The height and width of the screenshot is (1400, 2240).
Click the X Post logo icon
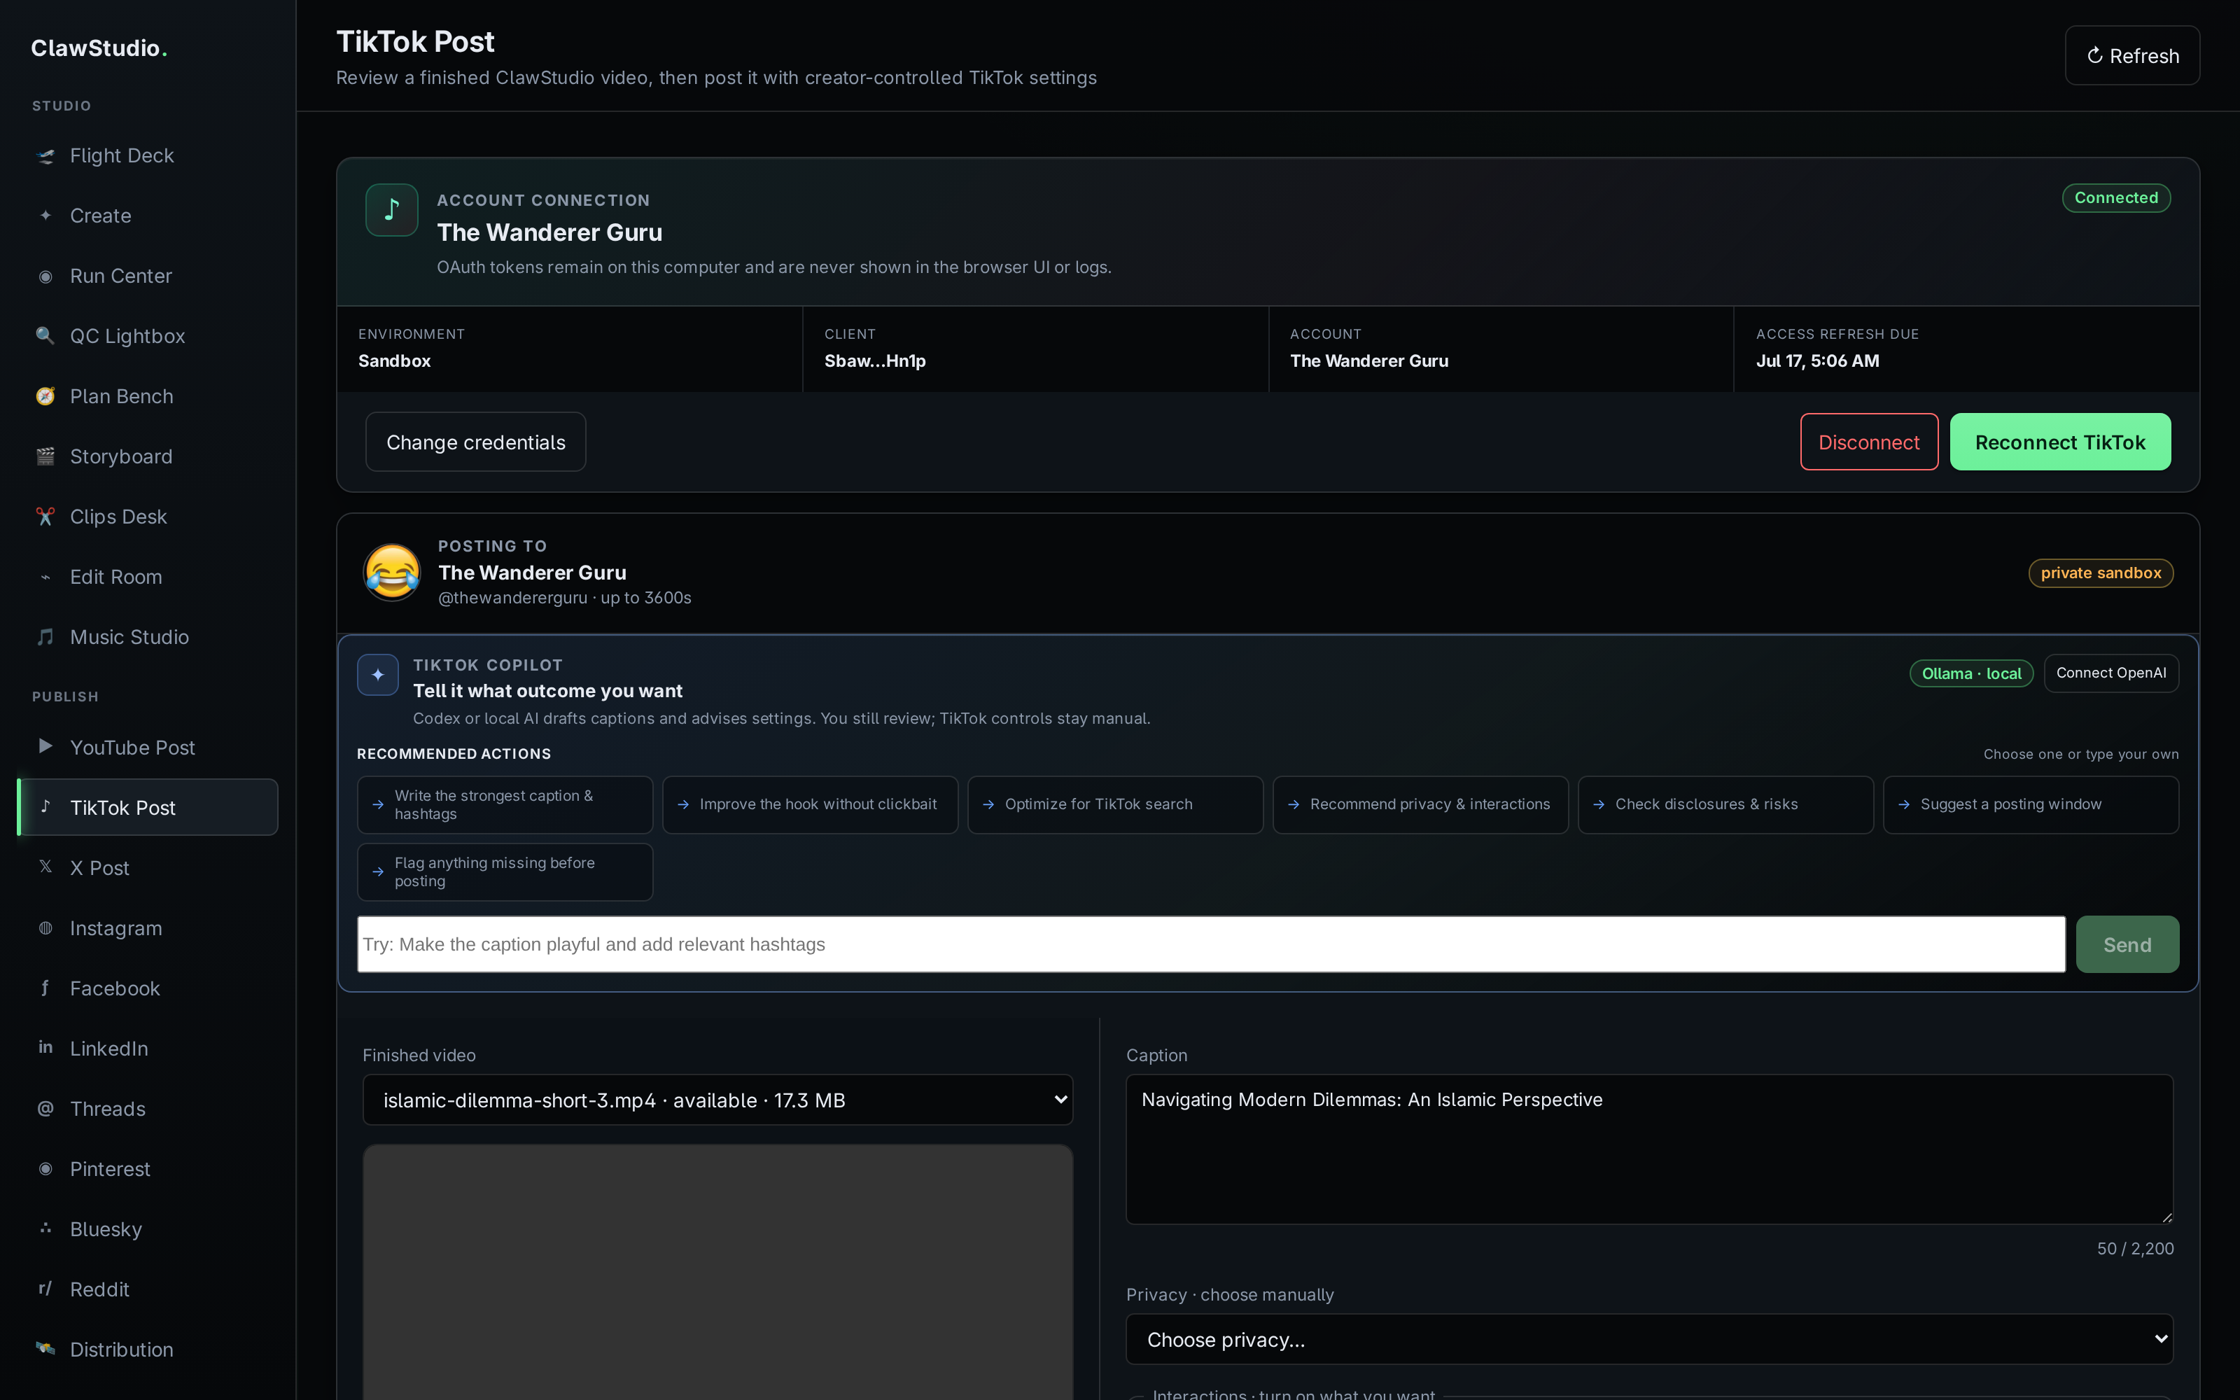pyautogui.click(x=45, y=867)
